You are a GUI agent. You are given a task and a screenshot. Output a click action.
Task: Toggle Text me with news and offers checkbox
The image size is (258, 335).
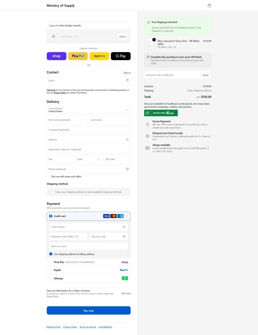point(48,176)
